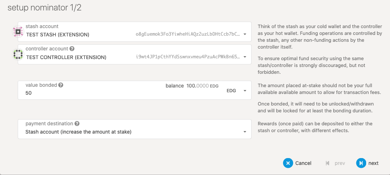Open the controller account dropdown arrow
Viewport: 390px width, 175px height.
[x=245, y=57]
